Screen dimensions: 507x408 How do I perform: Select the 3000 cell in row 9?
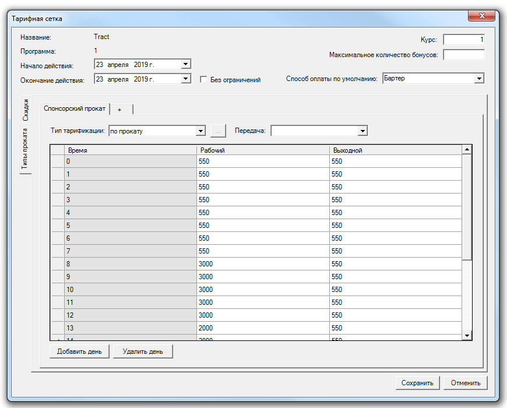[263, 277]
